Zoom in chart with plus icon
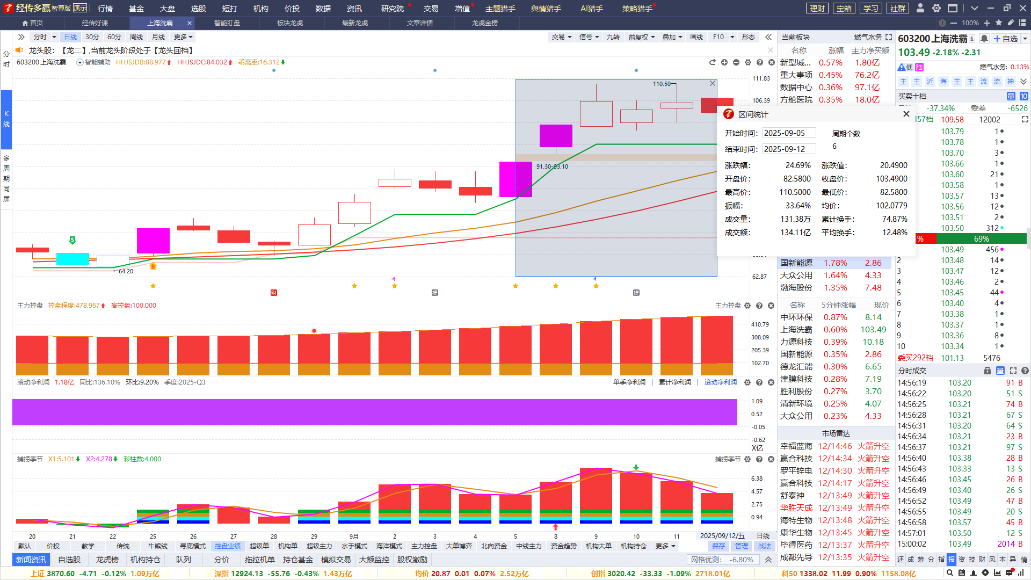Viewport: 1031px width, 580px height. coord(724,63)
